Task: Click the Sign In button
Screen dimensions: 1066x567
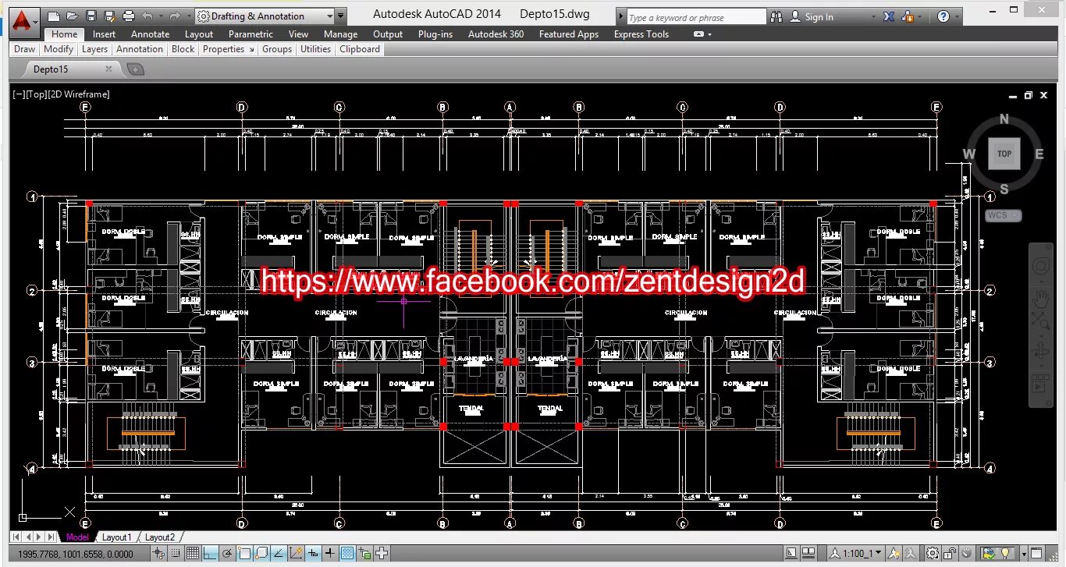Action: click(x=812, y=16)
